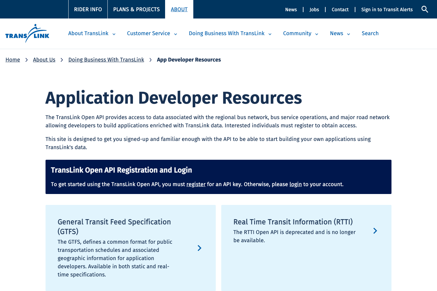Open Doing Business With TransLink breadcrumb
The width and height of the screenshot is (437, 291).
tap(106, 60)
